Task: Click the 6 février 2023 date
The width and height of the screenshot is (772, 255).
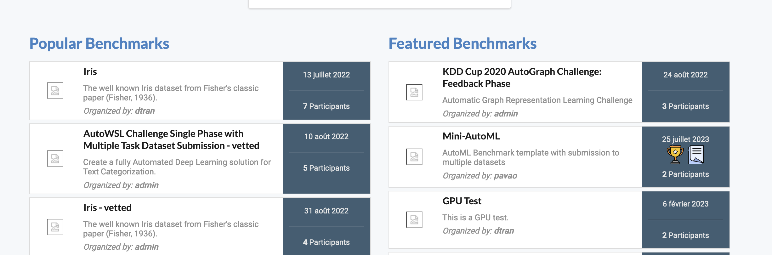Action: point(686,204)
